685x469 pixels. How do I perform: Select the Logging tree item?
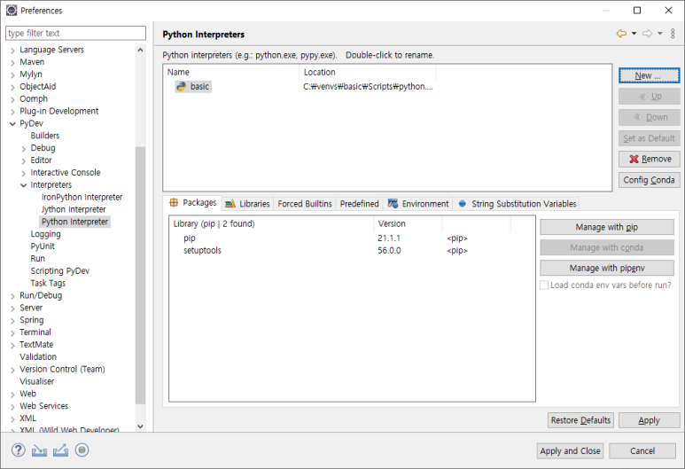pos(45,234)
